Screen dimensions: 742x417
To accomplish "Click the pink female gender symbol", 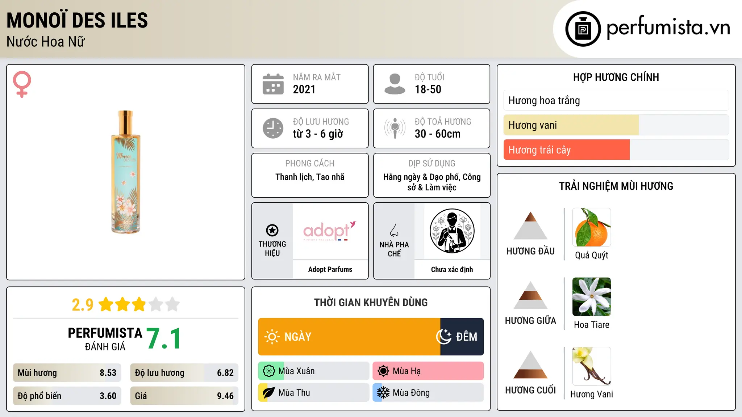I will pyautogui.click(x=22, y=84).
